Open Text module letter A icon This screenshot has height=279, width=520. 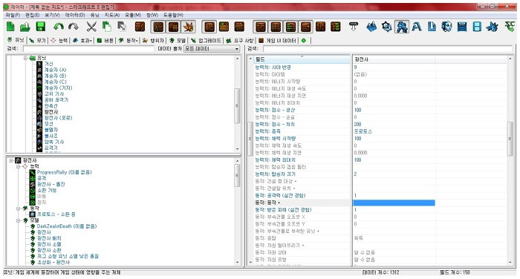[x=417, y=27]
